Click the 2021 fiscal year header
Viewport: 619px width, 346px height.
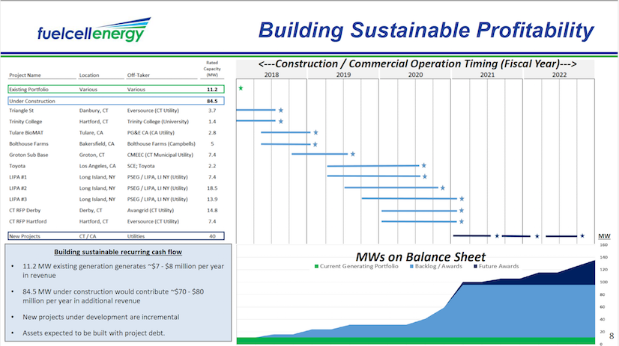coord(487,75)
